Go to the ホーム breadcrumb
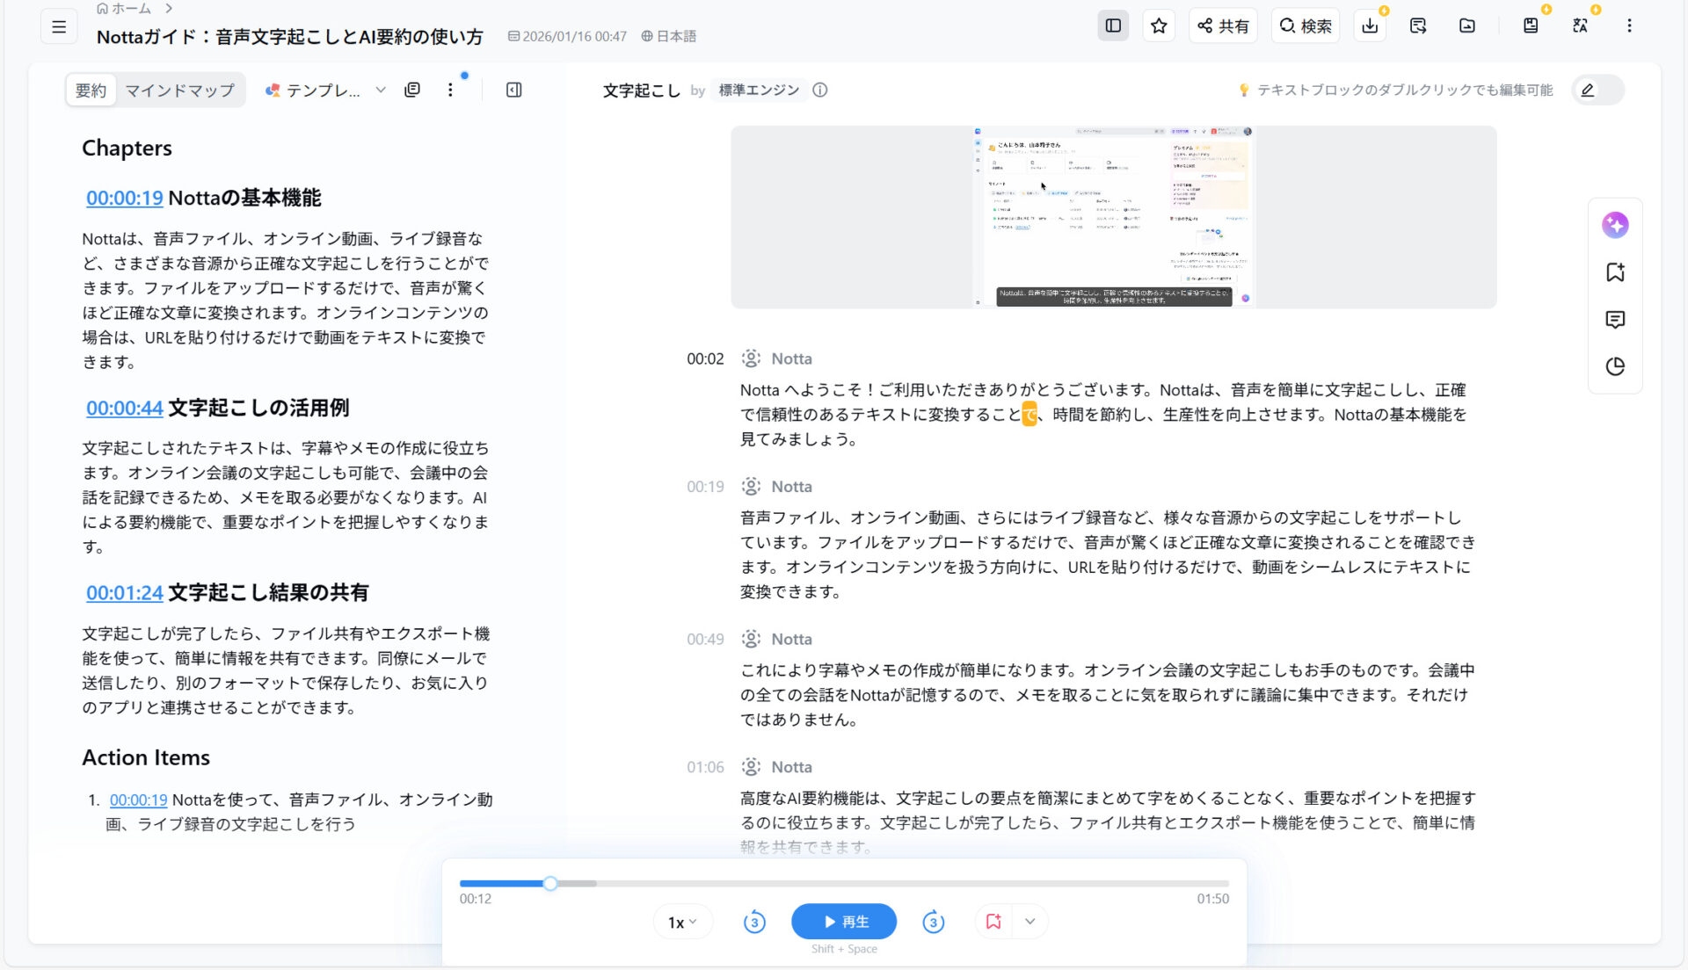This screenshot has width=1688, height=970. [124, 9]
